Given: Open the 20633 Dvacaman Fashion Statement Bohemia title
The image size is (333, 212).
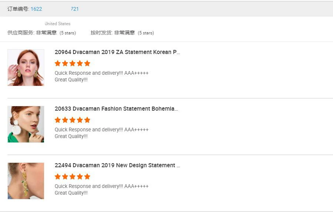Looking at the screenshot, I should [x=116, y=109].
